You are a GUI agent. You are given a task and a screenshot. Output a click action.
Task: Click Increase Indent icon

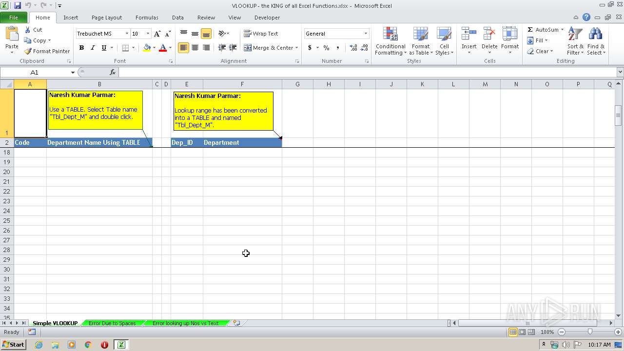tap(233, 48)
